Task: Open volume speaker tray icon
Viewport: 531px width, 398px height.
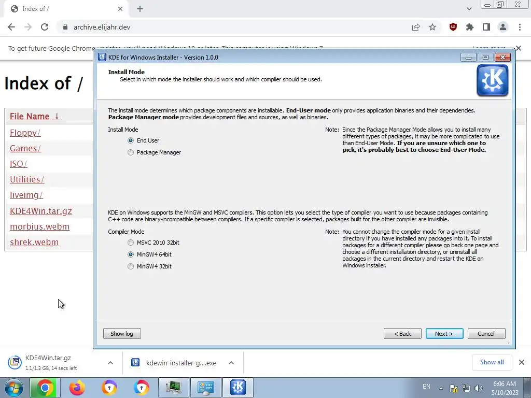Action: click(479, 388)
